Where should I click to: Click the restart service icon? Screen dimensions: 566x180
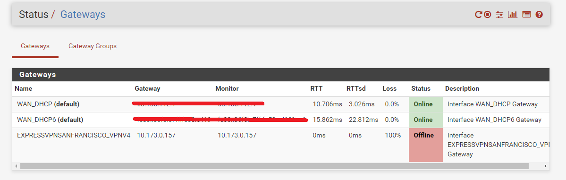[x=478, y=15]
